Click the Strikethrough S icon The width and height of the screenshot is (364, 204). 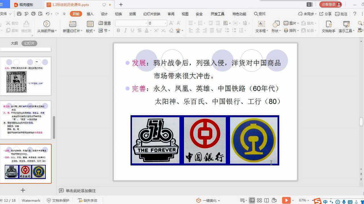[139, 31]
